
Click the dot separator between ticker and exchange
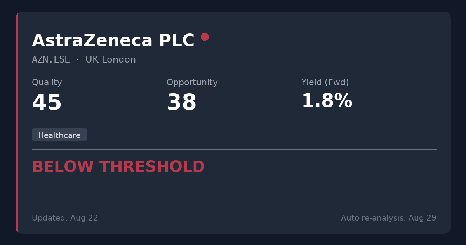pos(78,59)
